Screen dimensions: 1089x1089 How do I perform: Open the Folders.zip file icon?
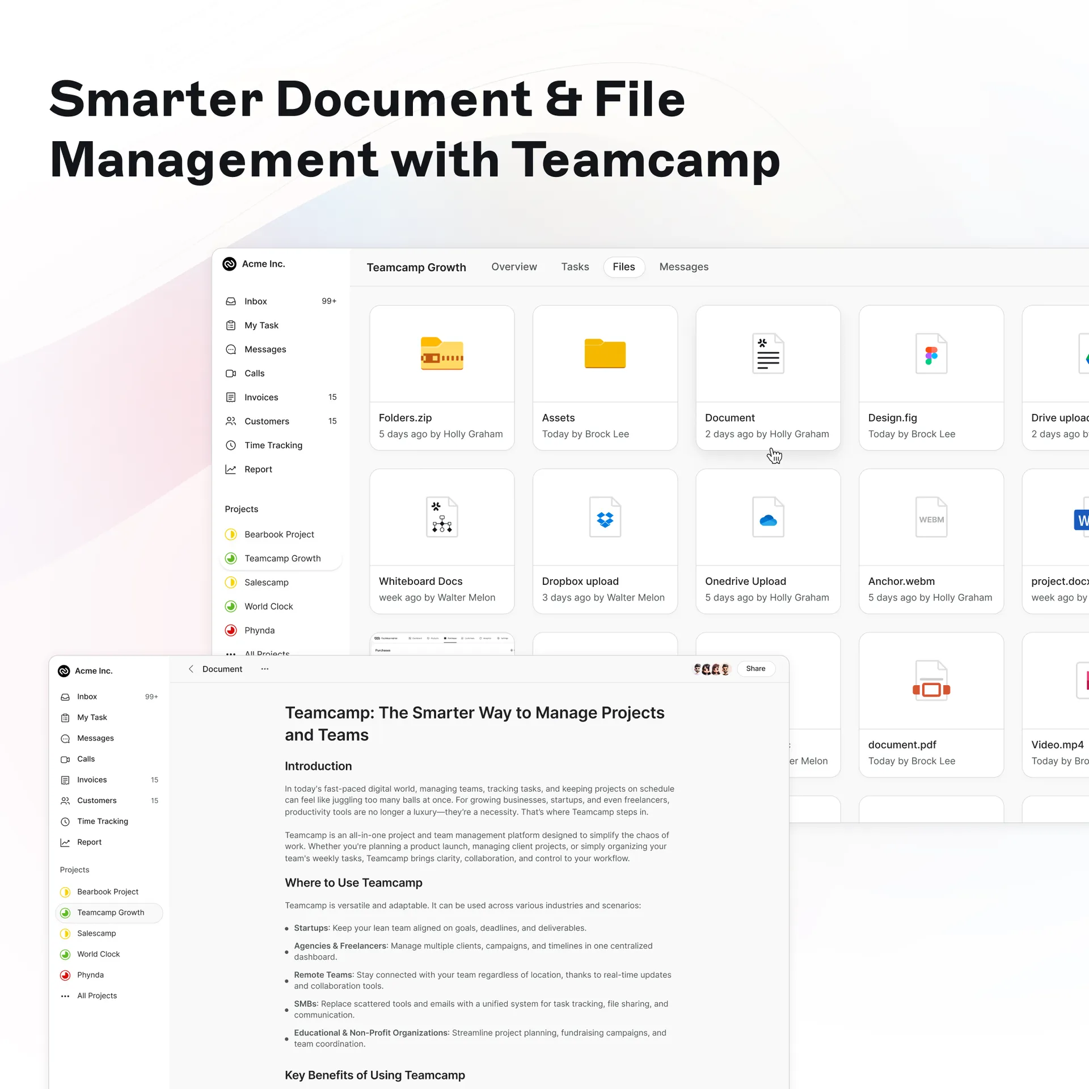pyautogui.click(x=442, y=354)
